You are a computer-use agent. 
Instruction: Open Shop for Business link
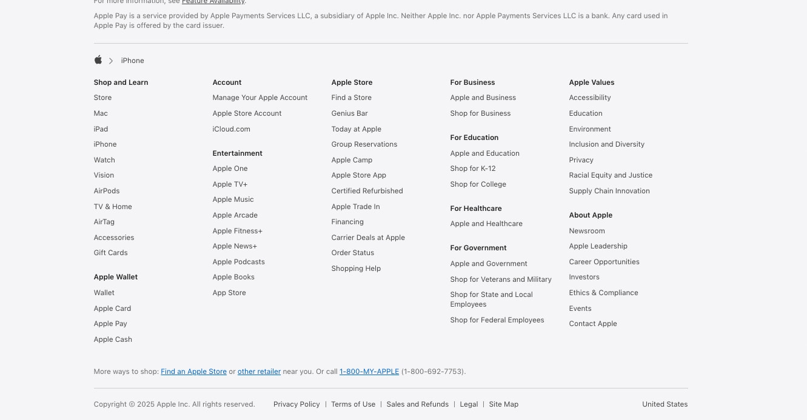tap(480, 113)
